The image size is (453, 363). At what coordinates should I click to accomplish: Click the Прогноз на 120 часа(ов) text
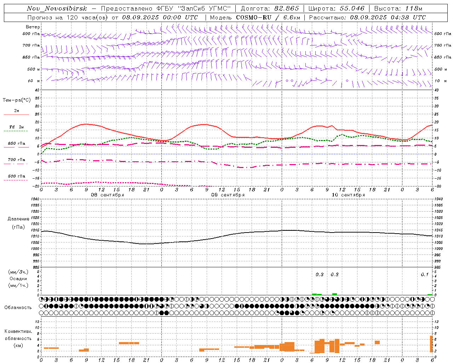pyautogui.click(x=68, y=17)
